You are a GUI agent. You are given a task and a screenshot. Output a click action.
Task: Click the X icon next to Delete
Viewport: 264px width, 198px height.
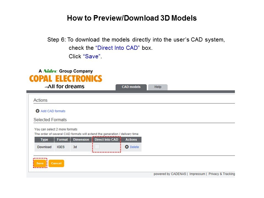[x=127, y=147]
